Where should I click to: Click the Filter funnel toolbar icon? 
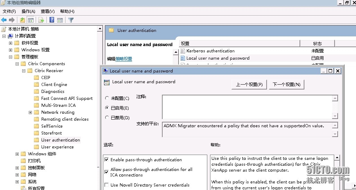pos(71,20)
